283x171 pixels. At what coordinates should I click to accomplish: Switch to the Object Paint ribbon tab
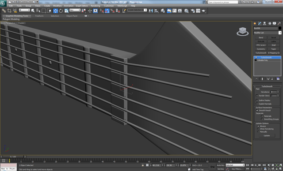72,16
